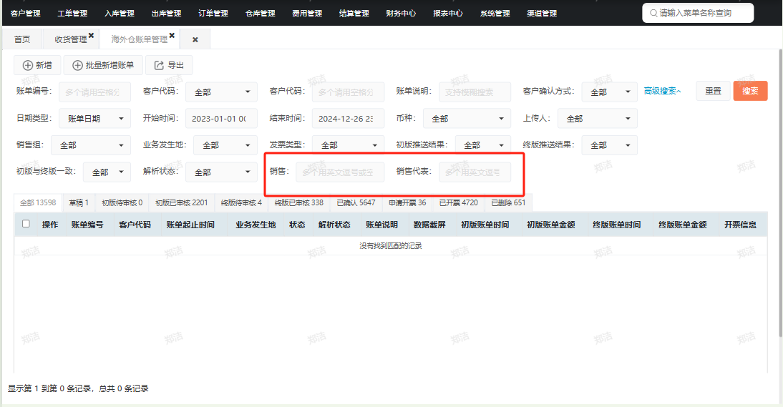Open the 上传人 dropdown
The image size is (783, 407).
597,118
